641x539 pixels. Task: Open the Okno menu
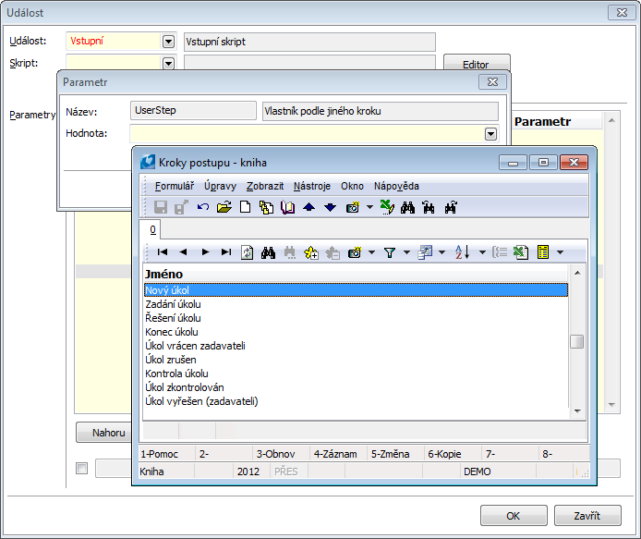[352, 186]
